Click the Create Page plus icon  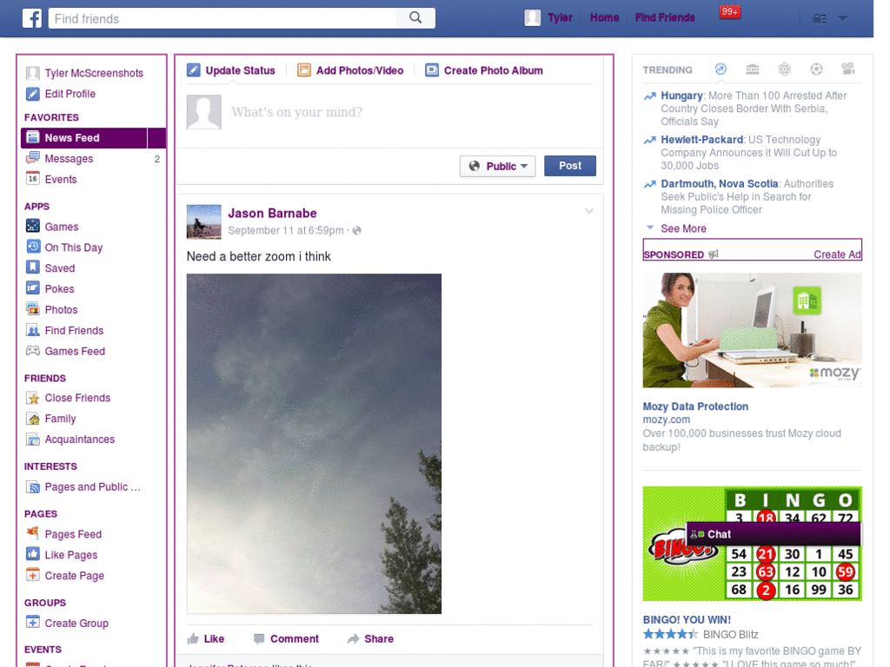pos(33,575)
